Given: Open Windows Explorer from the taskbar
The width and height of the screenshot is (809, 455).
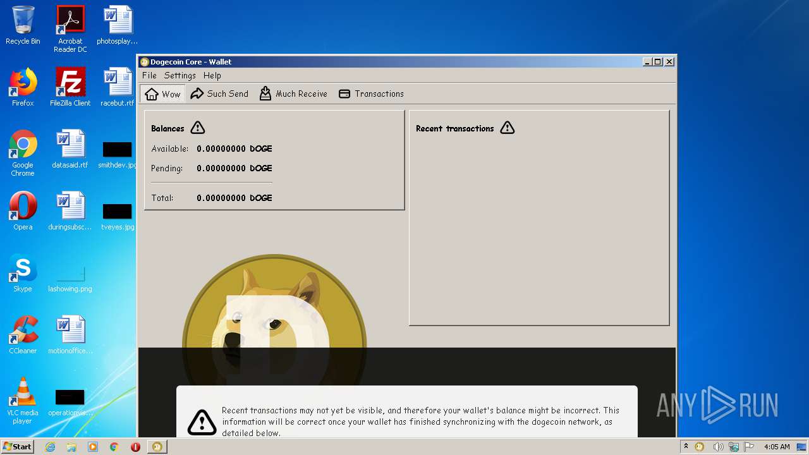Looking at the screenshot, I should coord(71,447).
